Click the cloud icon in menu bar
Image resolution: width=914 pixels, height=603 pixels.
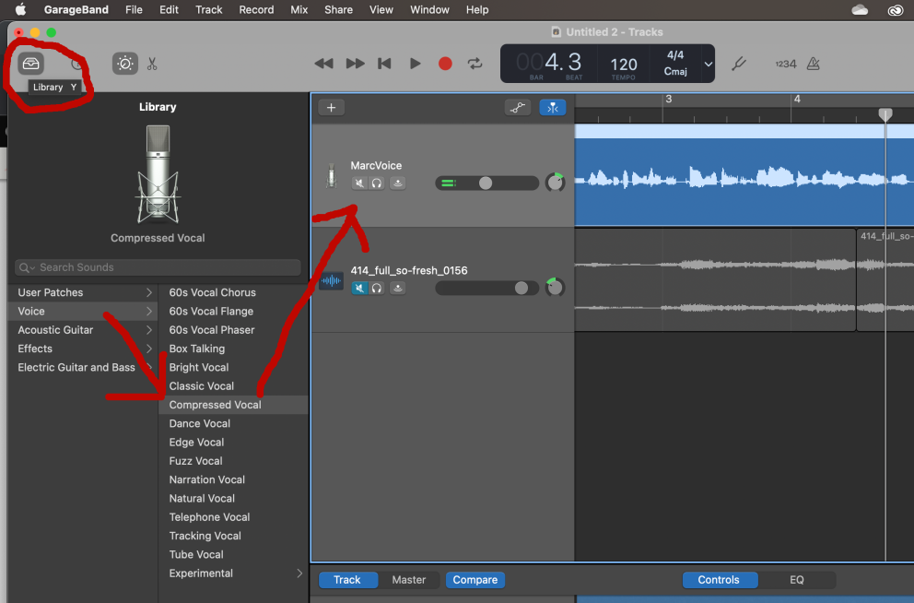point(860,10)
